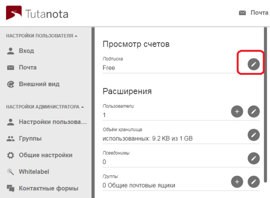This screenshot has width=270, height=198.
Task: Open Почта in the top navigation
Action: [254, 13]
